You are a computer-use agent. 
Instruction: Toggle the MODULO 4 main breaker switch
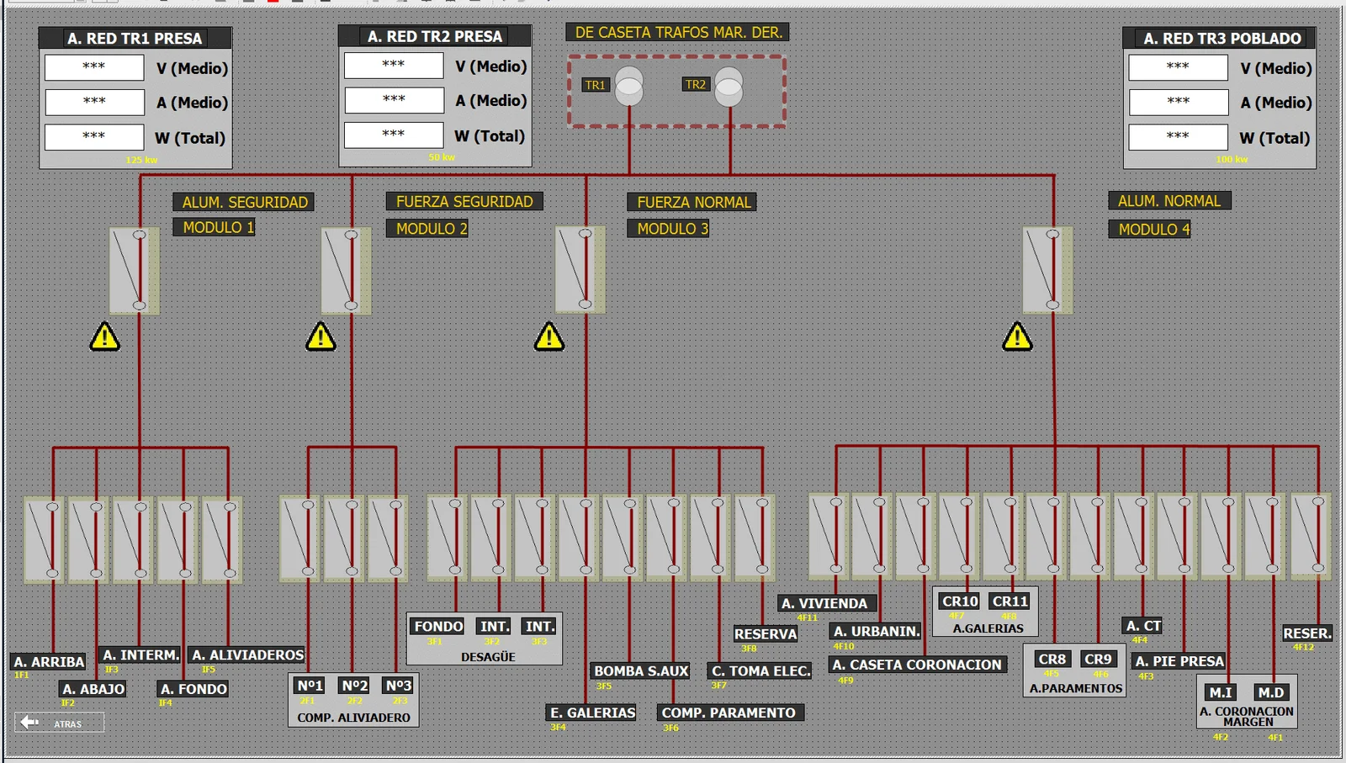coord(1047,270)
